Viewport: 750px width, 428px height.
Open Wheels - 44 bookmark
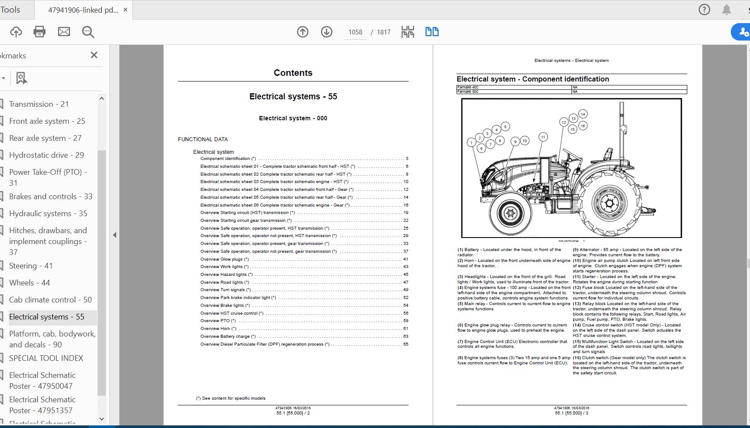point(30,283)
